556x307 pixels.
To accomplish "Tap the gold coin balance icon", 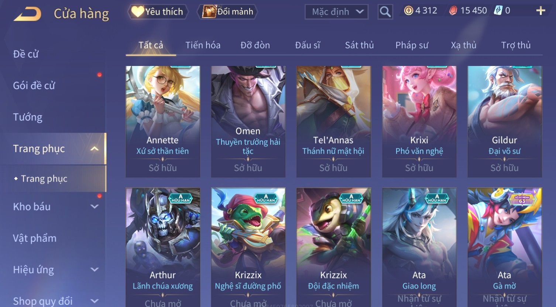I will pyautogui.click(x=408, y=11).
